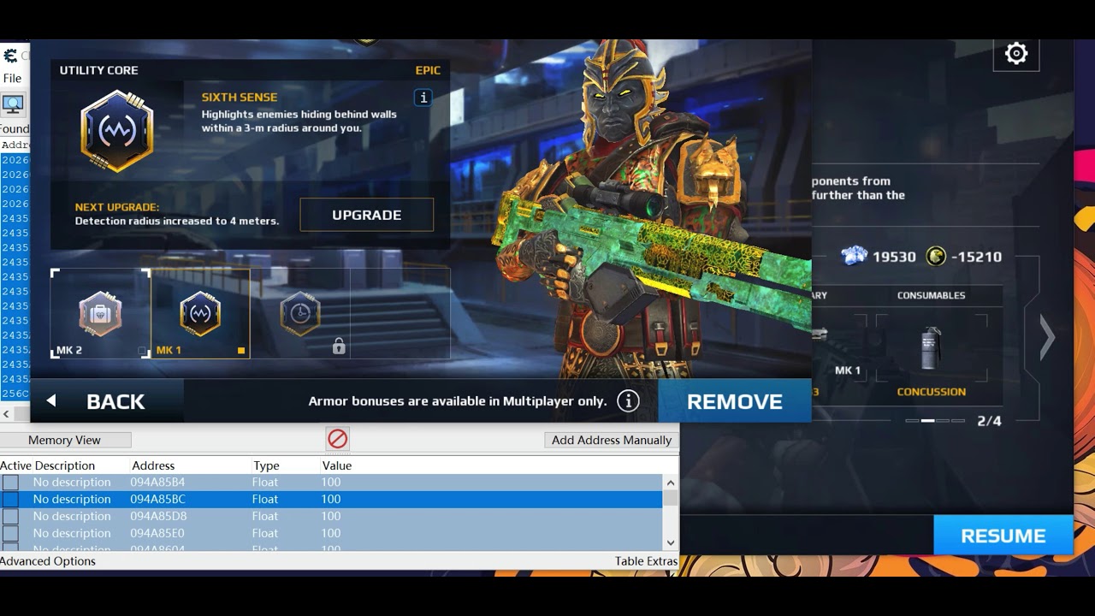The height and width of the screenshot is (616, 1095).
Task: Select No description in row 094A85B4
Action: click(72, 482)
